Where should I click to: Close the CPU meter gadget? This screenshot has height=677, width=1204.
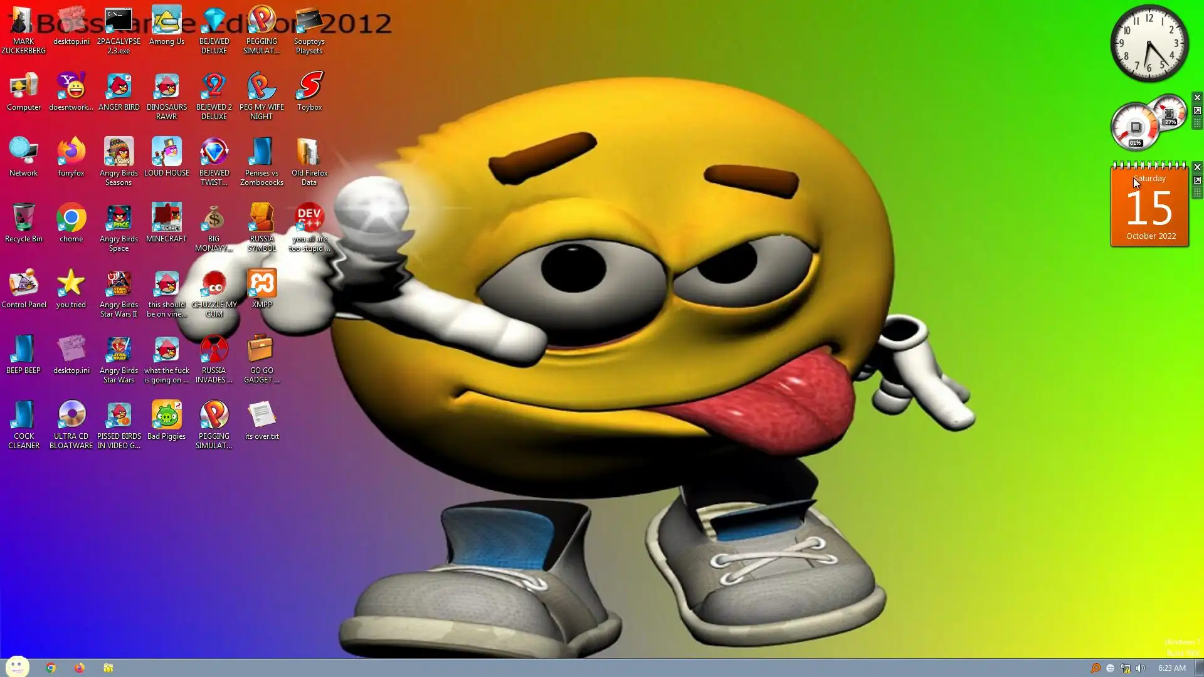[x=1197, y=98]
